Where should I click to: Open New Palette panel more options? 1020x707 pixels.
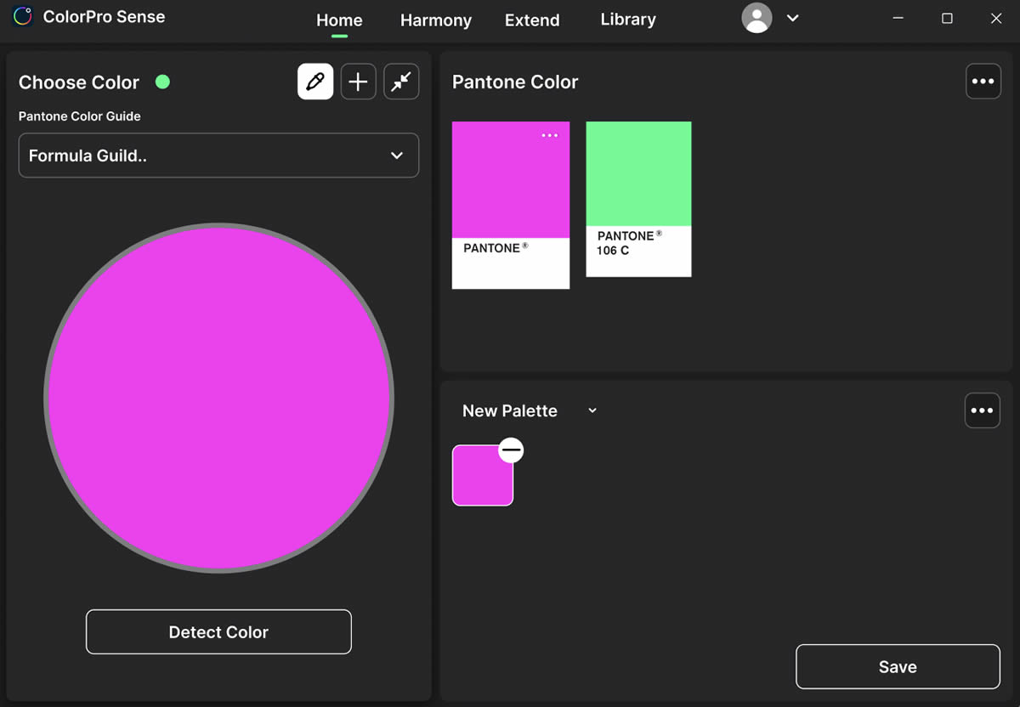pos(982,410)
